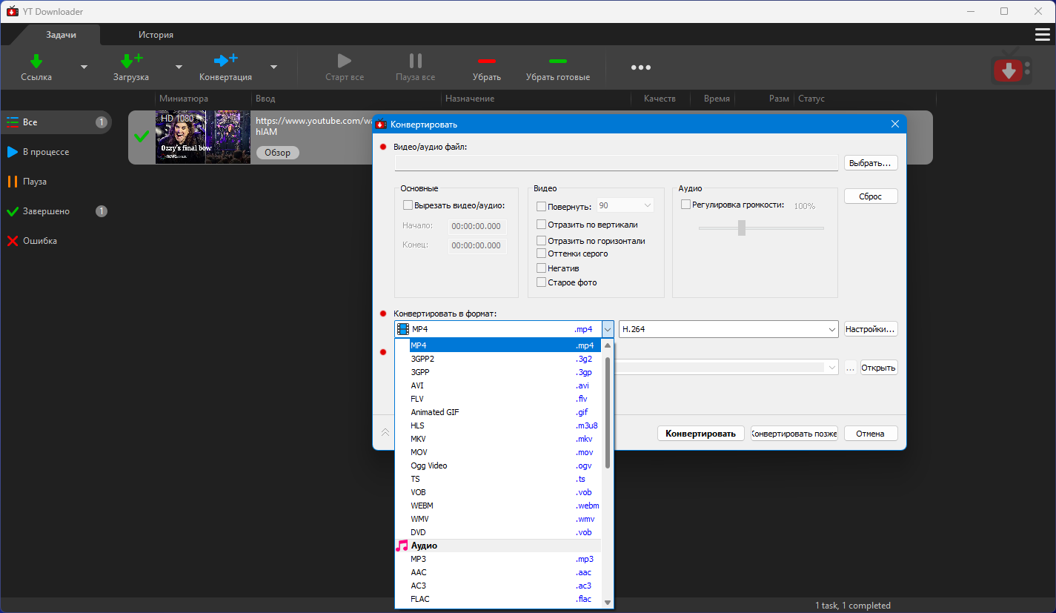Click the Выбрать... file button
The image size is (1056, 613).
(x=871, y=163)
